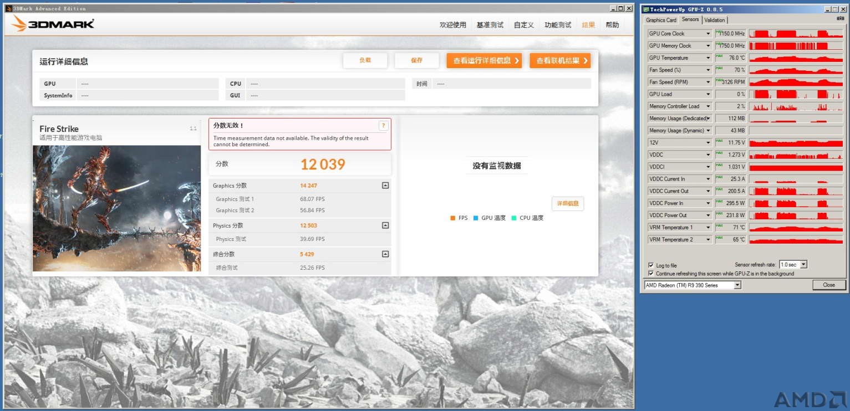The width and height of the screenshot is (850, 411).
Task: Click the 3126 RPM fan speed reading
Action: point(731,82)
